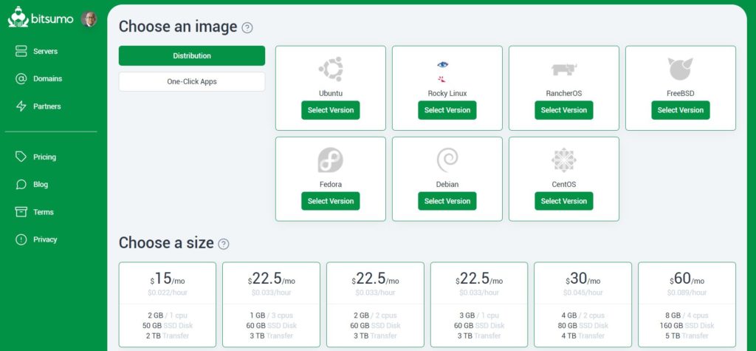The width and height of the screenshot is (756, 351).
Task: Click the Pricing tag icon
Action: (x=21, y=157)
